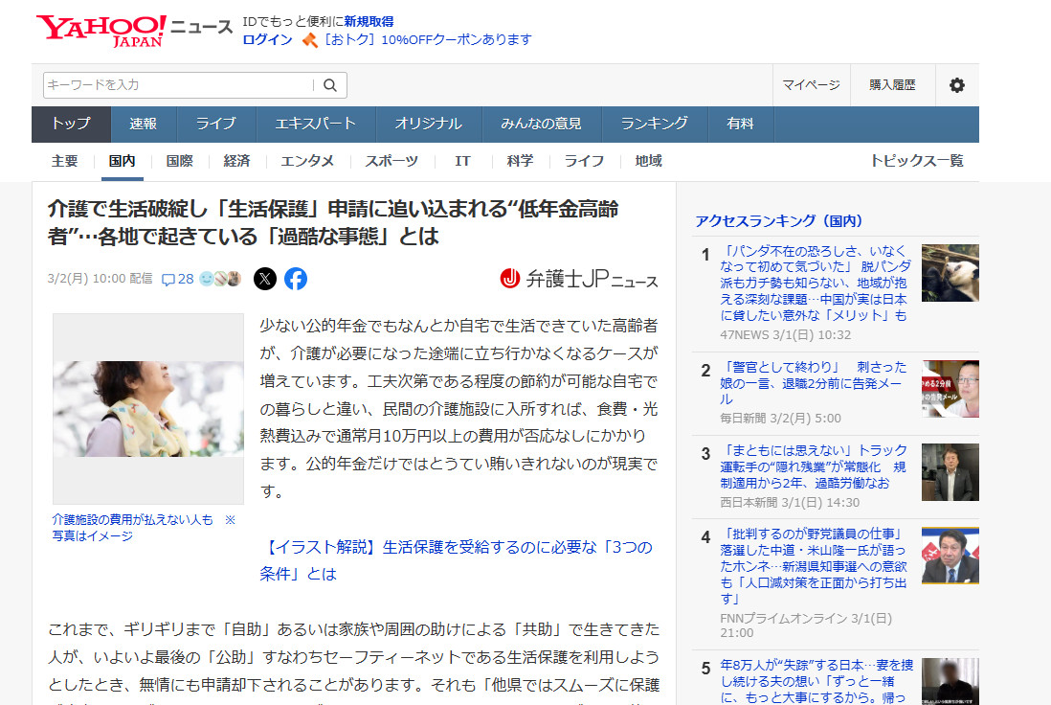Open the comments bubble showing 28
The width and height of the screenshot is (1051, 705).
[177, 279]
